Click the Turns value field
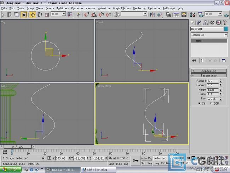The width and height of the screenshot is (230, 173). point(213,94)
